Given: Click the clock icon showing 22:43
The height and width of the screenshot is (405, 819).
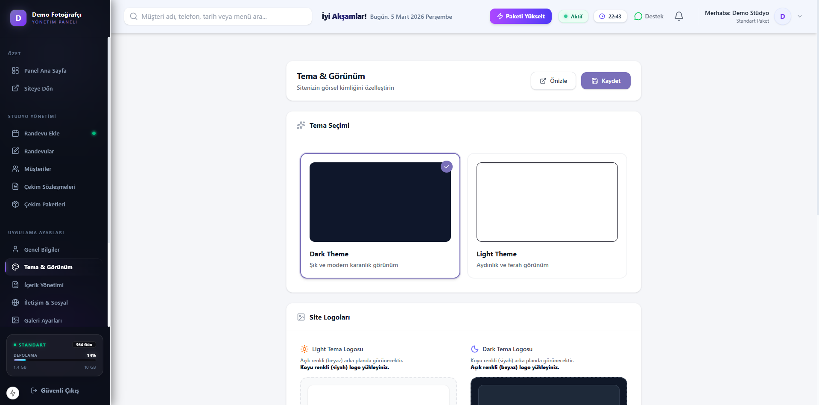Looking at the screenshot, I should [602, 17].
